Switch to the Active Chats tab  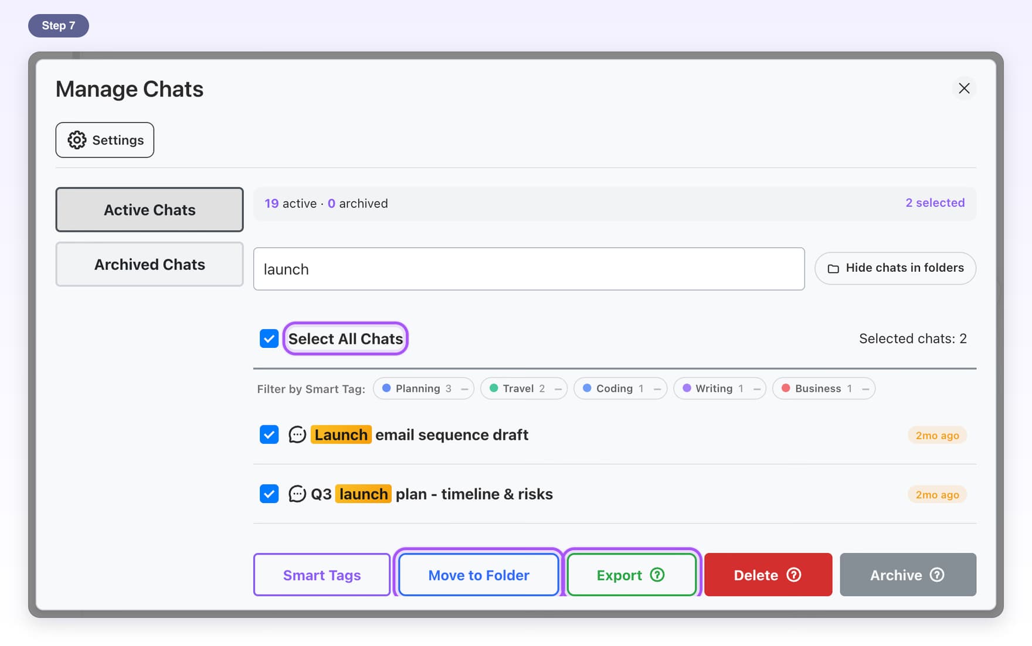coord(150,210)
